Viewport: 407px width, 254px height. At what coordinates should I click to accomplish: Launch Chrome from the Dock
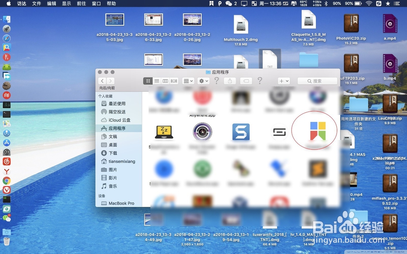coord(7,180)
